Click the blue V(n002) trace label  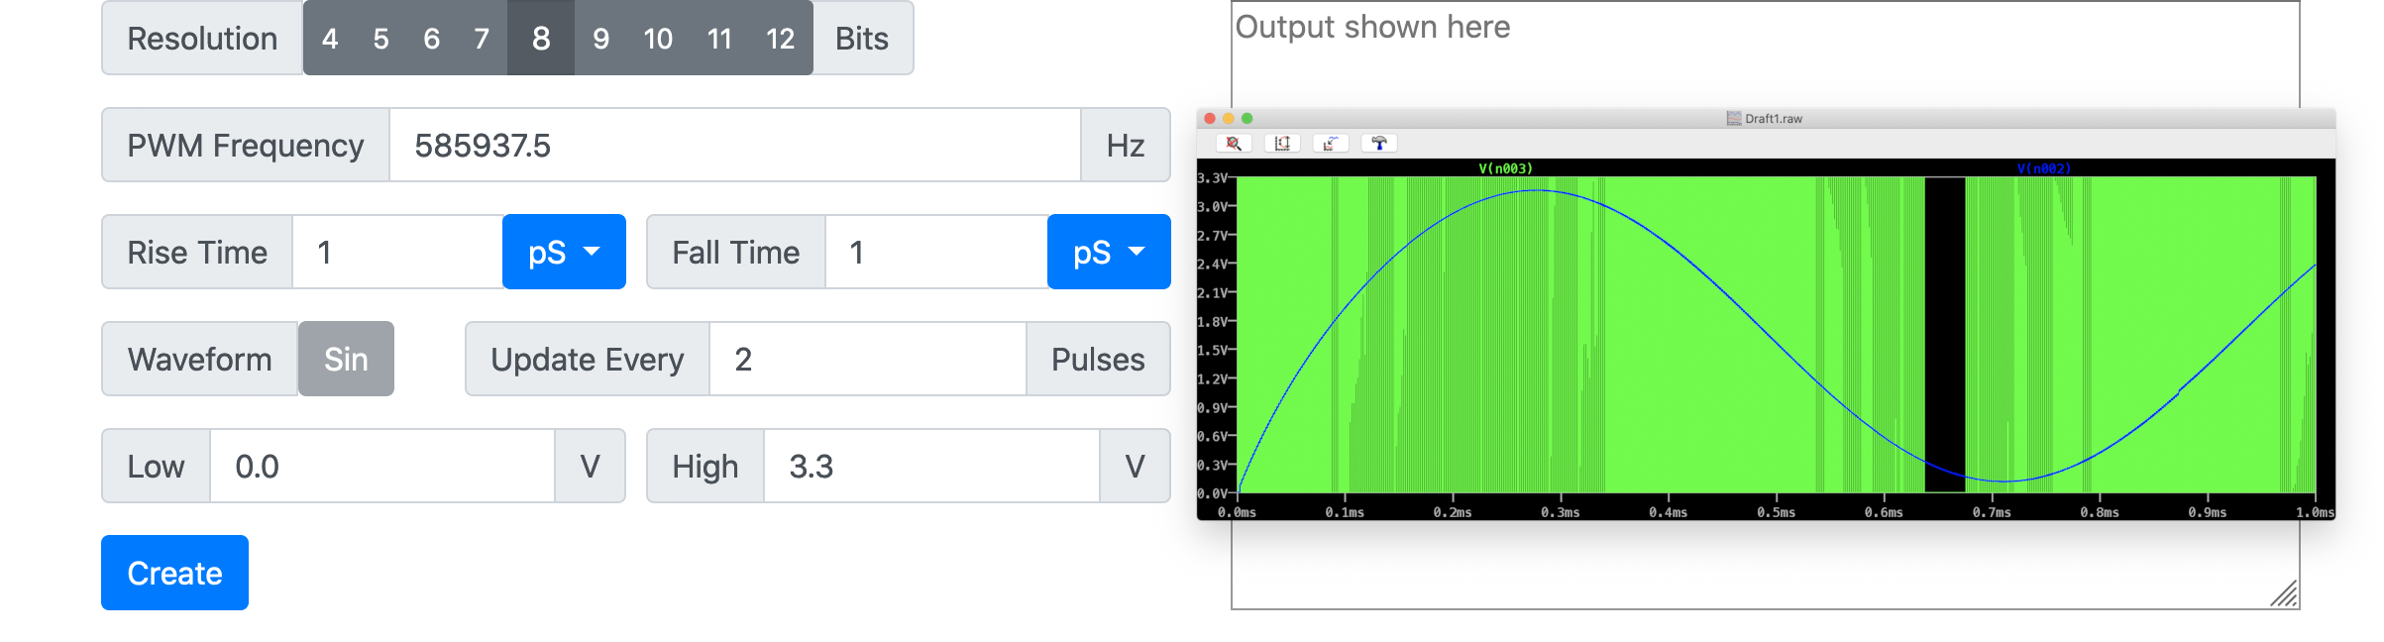coord(2043,168)
